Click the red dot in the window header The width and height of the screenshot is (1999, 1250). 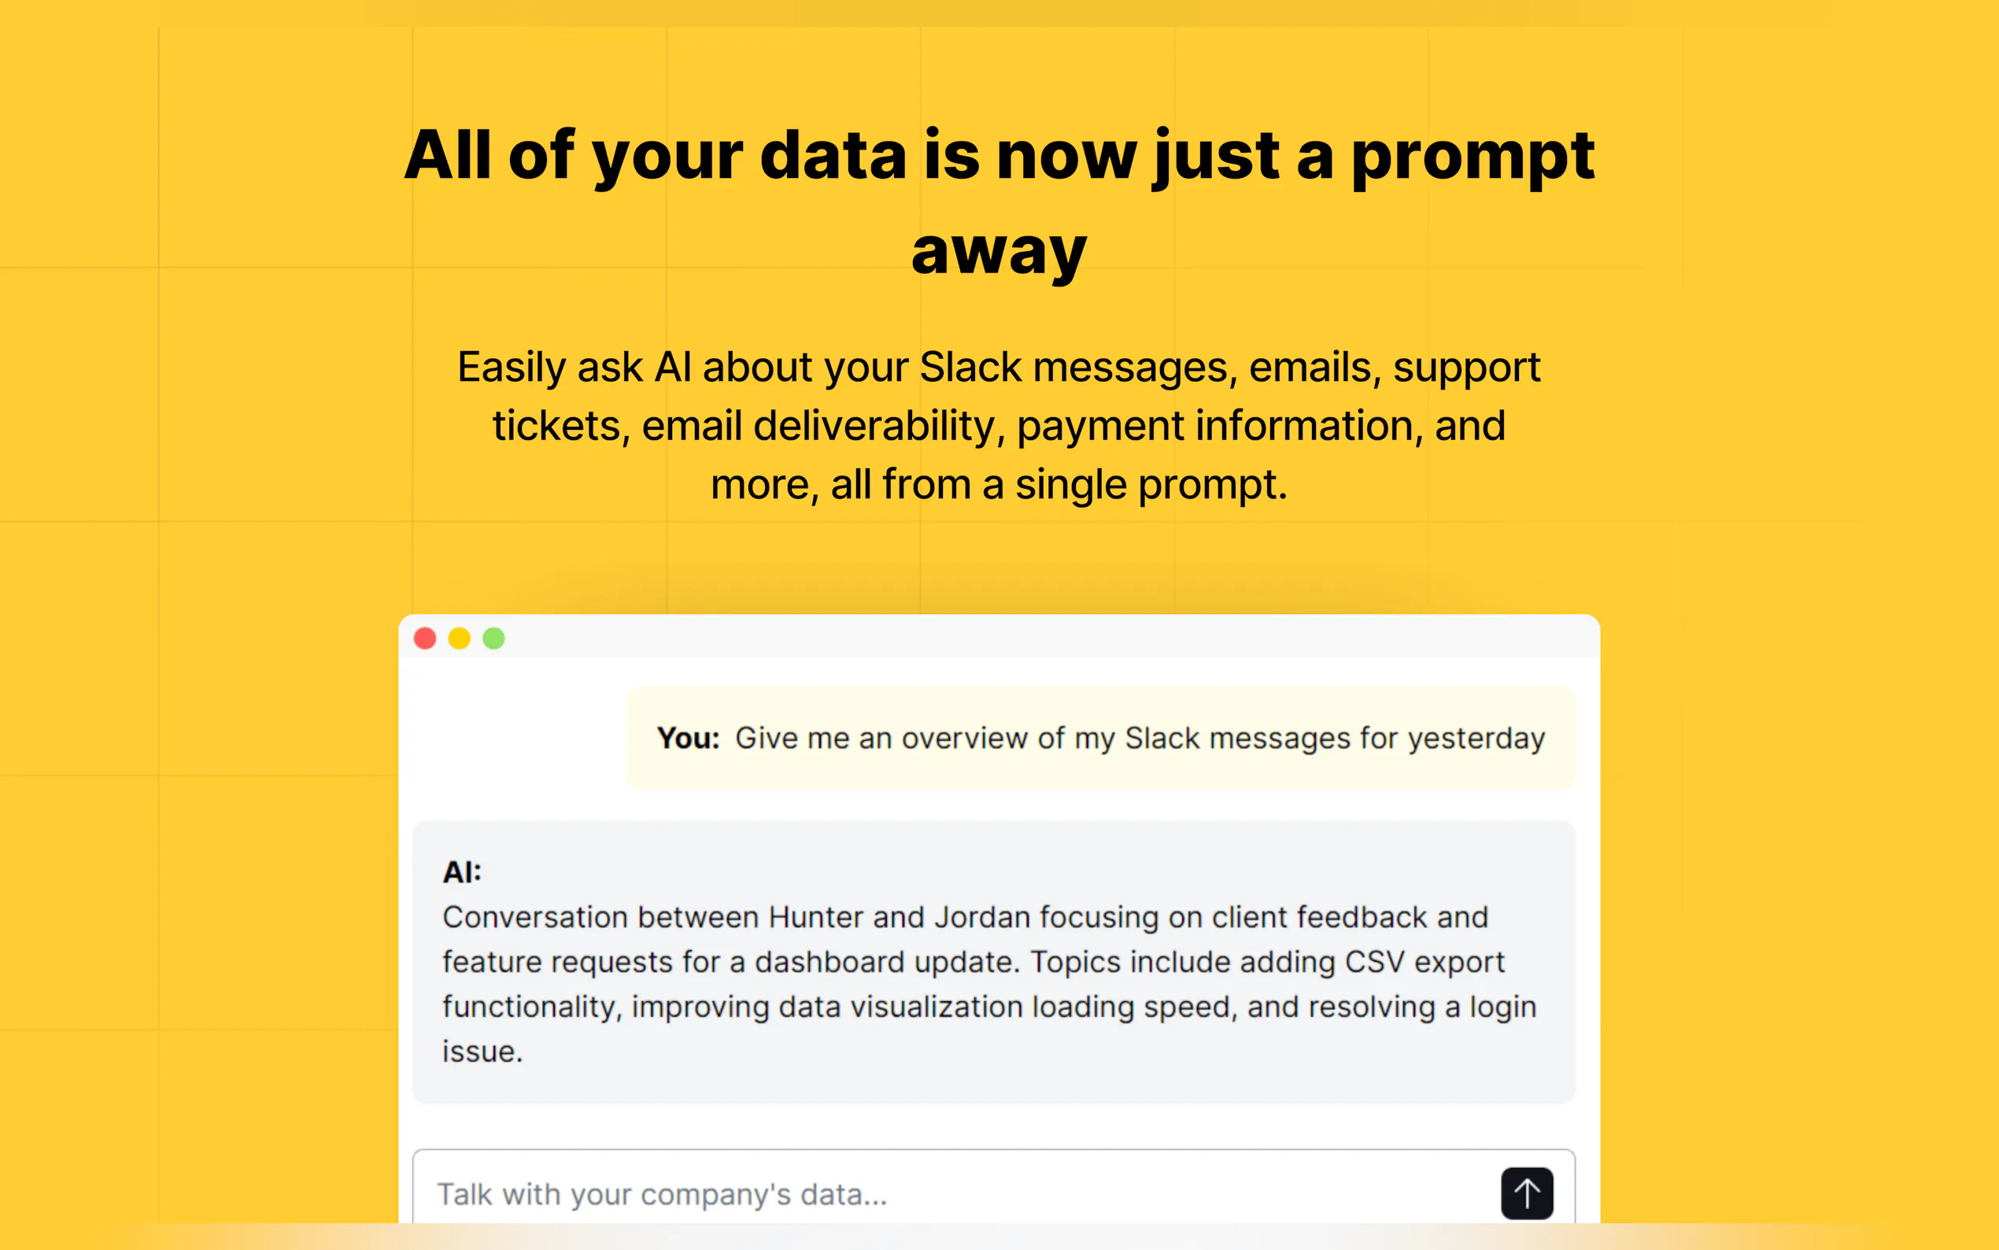coord(425,638)
